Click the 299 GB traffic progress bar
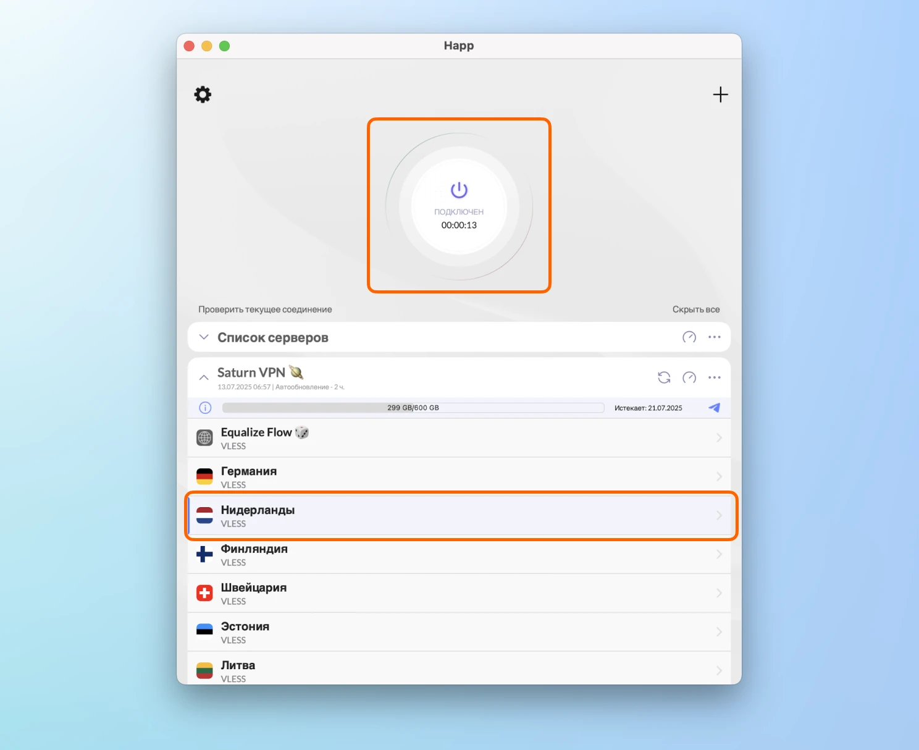The height and width of the screenshot is (750, 919). click(413, 408)
